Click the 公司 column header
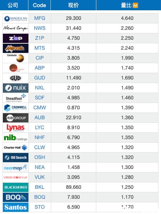The image size is (161, 214). (x=13, y=5)
